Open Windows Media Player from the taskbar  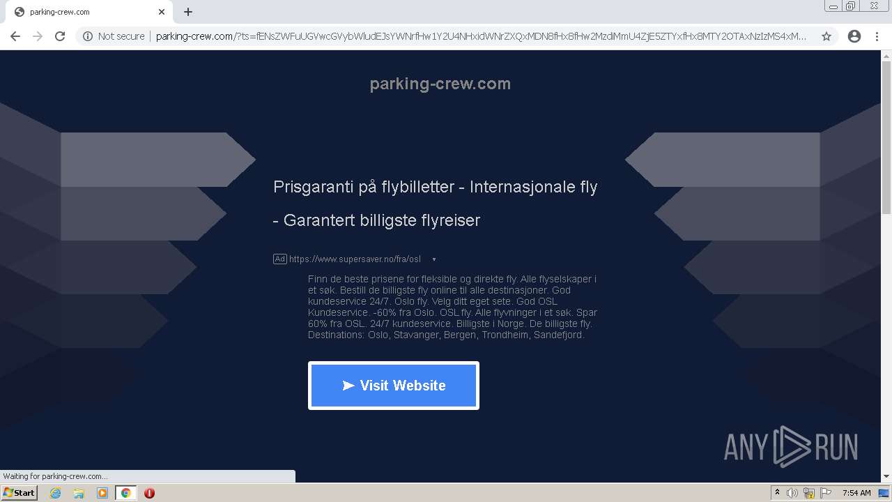point(102,493)
